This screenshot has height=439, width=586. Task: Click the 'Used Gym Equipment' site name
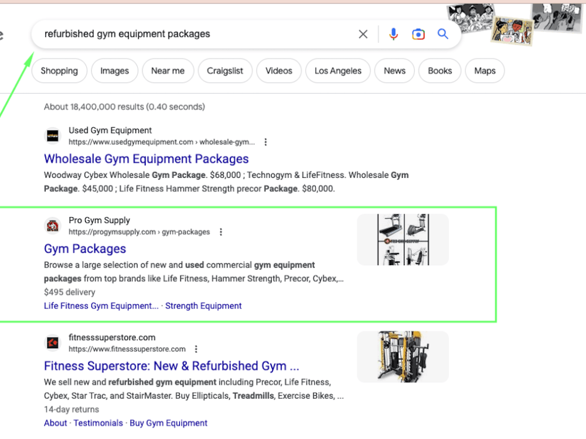[x=110, y=131]
